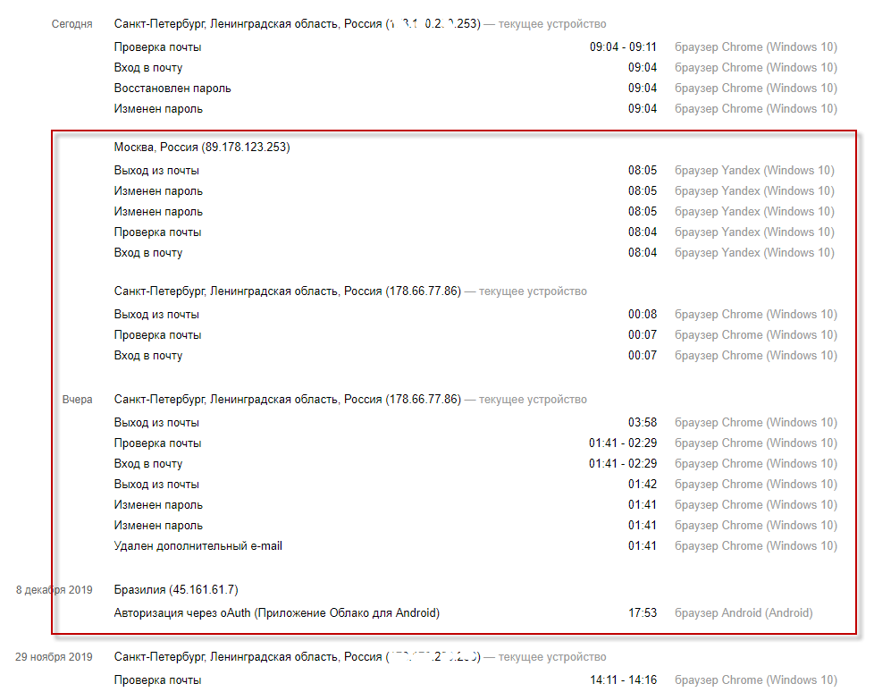This screenshot has height=692, width=874.
Task: Click the 'Удален дополнительный e-mail' event
Action: pos(198,546)
